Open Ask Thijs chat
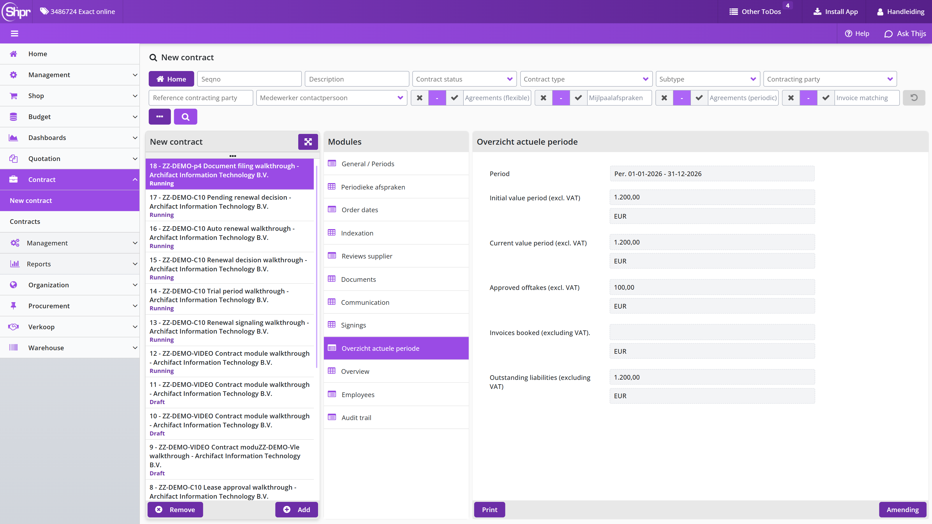The image size is (932, 524). (x=905, y=34)
